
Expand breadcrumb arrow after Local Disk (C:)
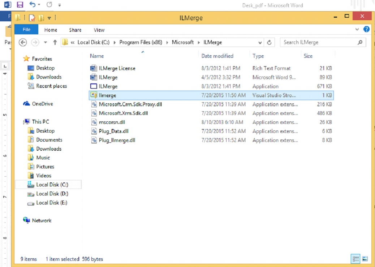pos(115,43)
